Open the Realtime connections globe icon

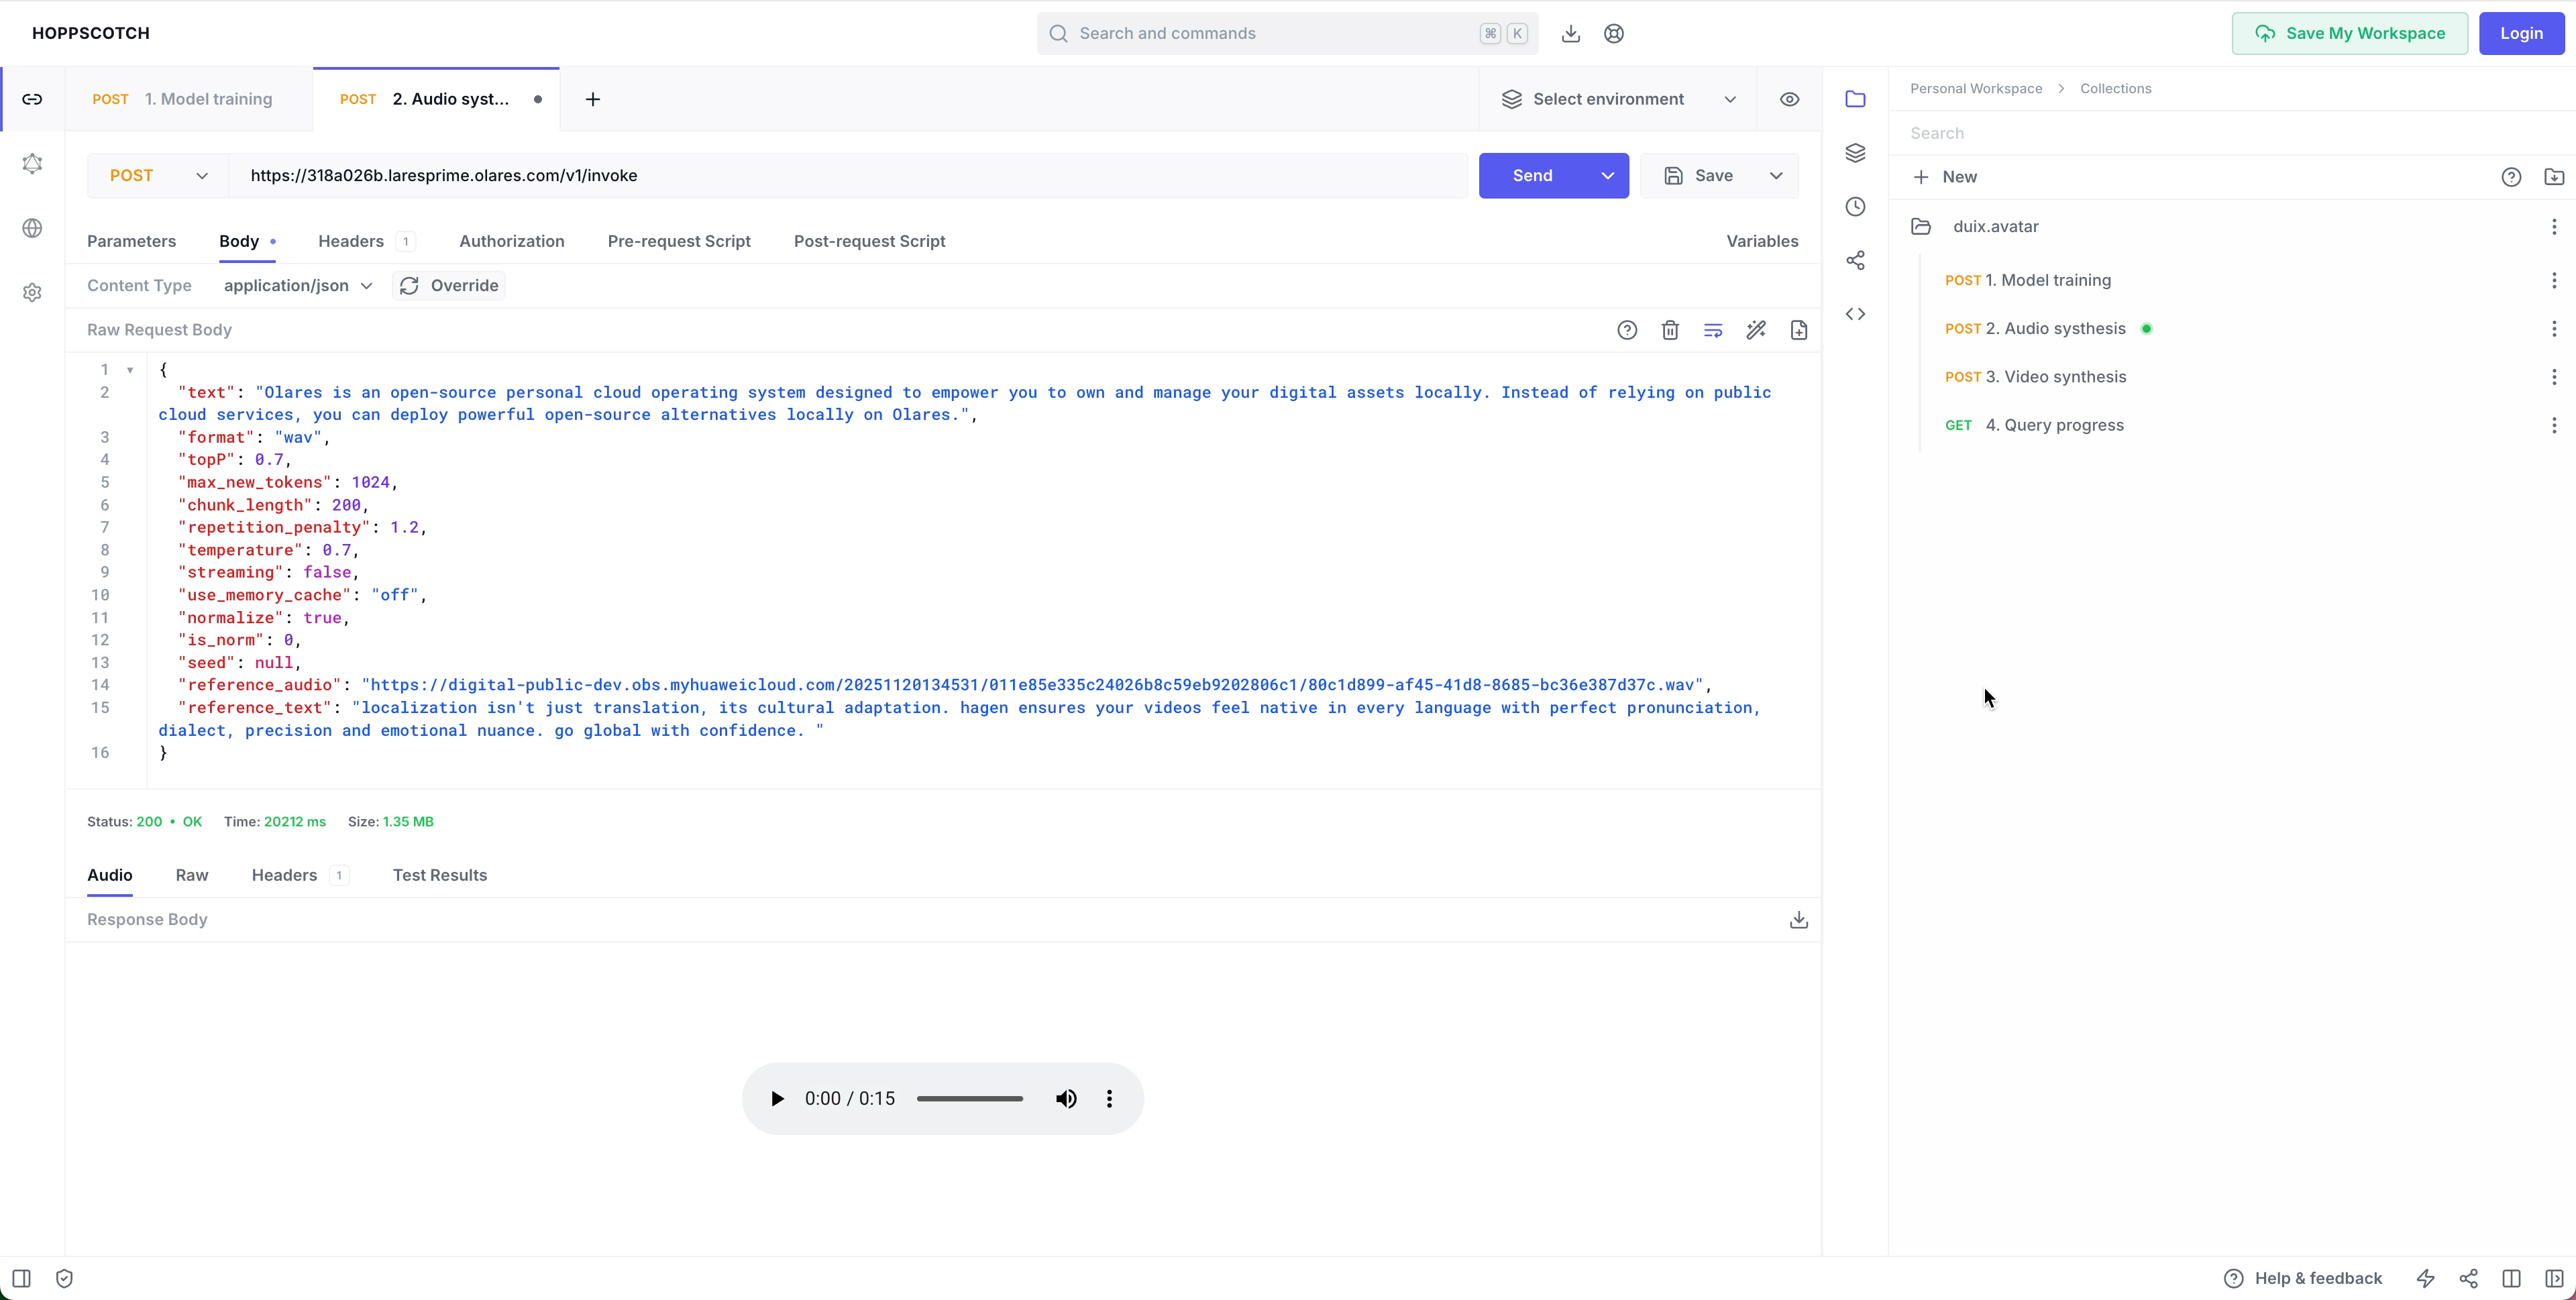tap(33, 228)
